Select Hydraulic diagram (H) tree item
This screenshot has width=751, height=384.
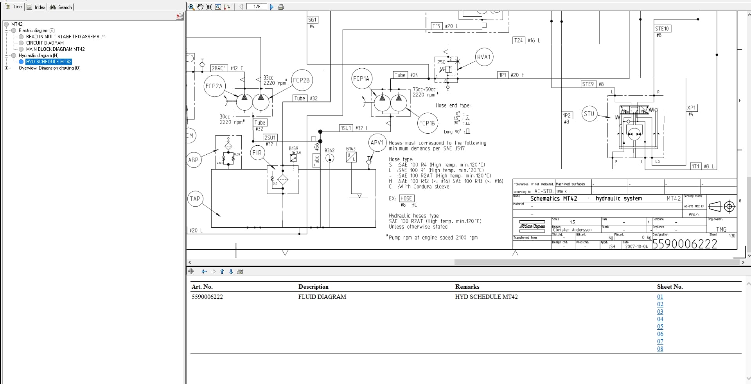coord(39,55)
